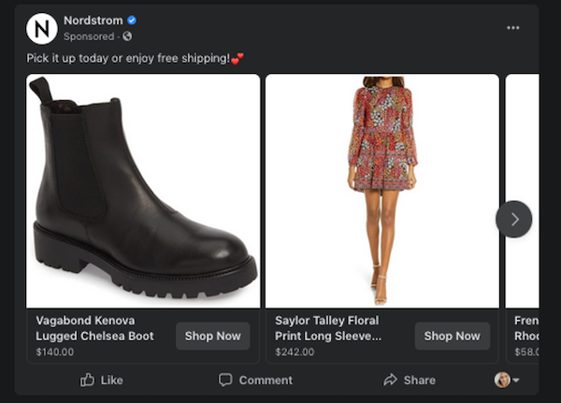Viewport: 561px width, 403px height.
Task: Advance carousel with next arrow
Action: [513, 219]
